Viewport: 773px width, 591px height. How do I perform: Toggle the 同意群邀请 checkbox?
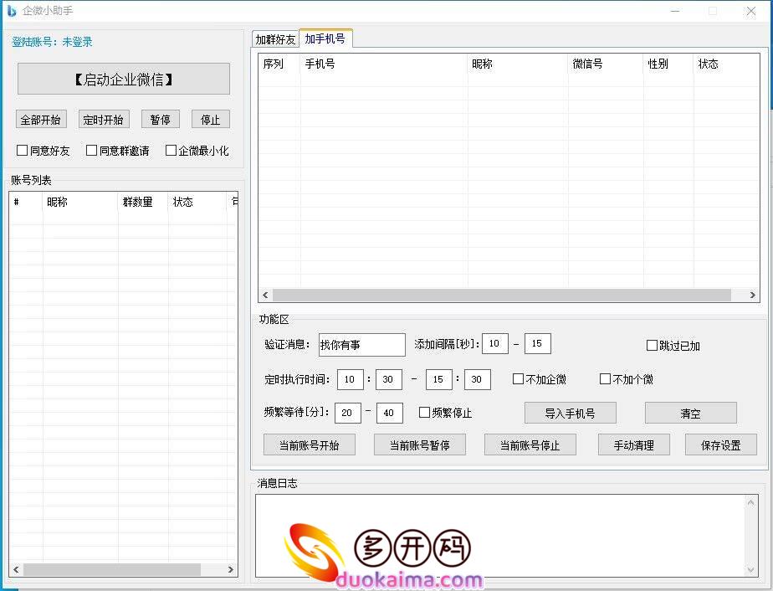click(92, 151)
